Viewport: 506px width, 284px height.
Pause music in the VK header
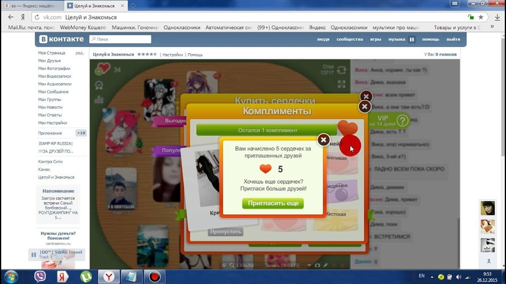click(412, 39)
